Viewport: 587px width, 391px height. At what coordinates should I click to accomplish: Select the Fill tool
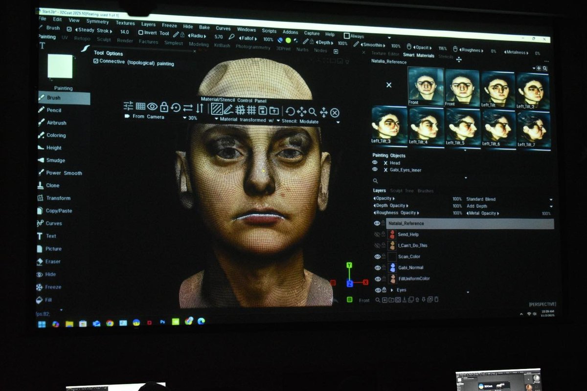48,300
